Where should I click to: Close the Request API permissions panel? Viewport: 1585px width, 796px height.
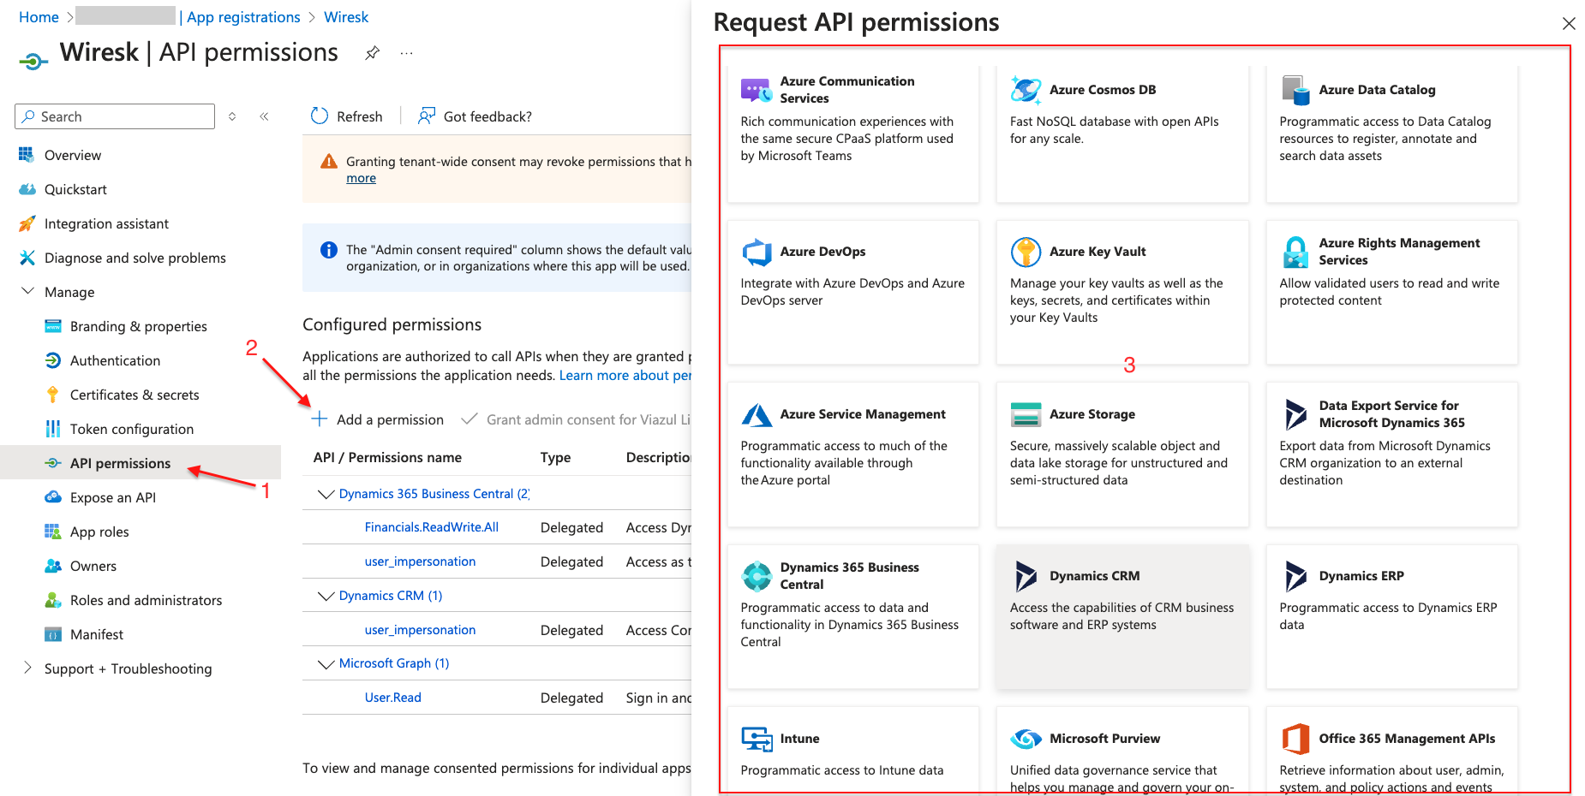1569,23
